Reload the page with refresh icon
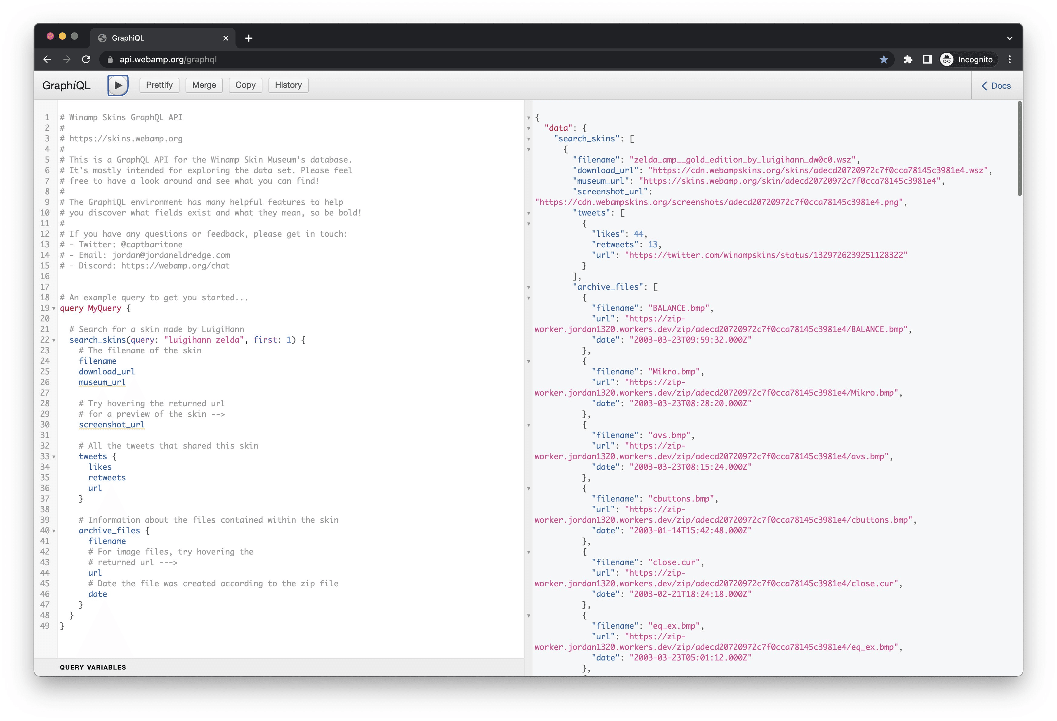 coord(86,60)
